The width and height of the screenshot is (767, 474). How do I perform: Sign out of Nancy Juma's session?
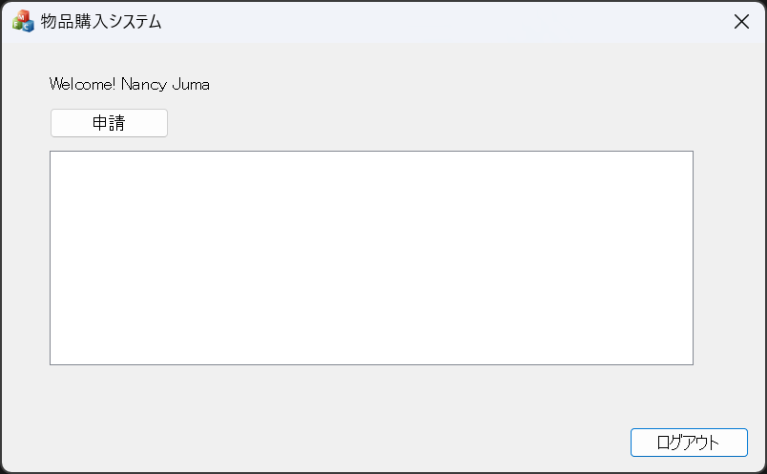[689, 443]
